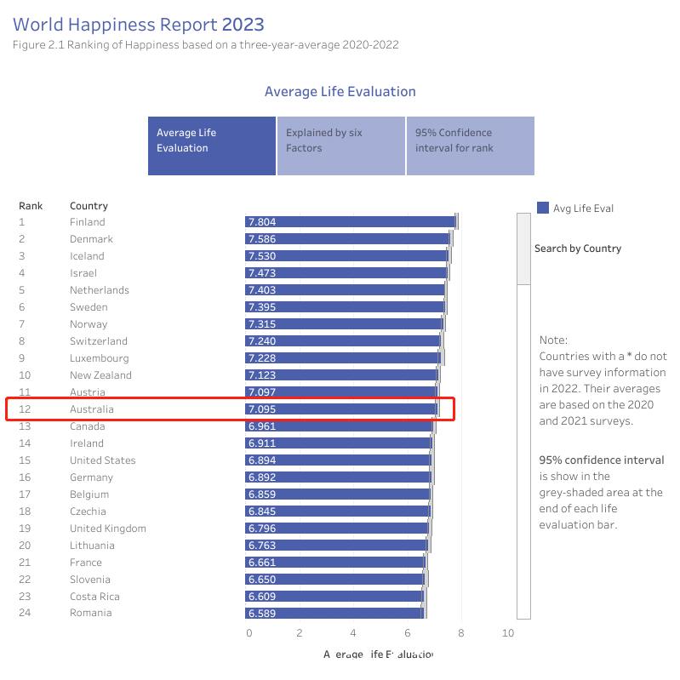Select Australia in the country list
Image resolution: width=680 pixels, height=680 pixels.
[92, 409]
